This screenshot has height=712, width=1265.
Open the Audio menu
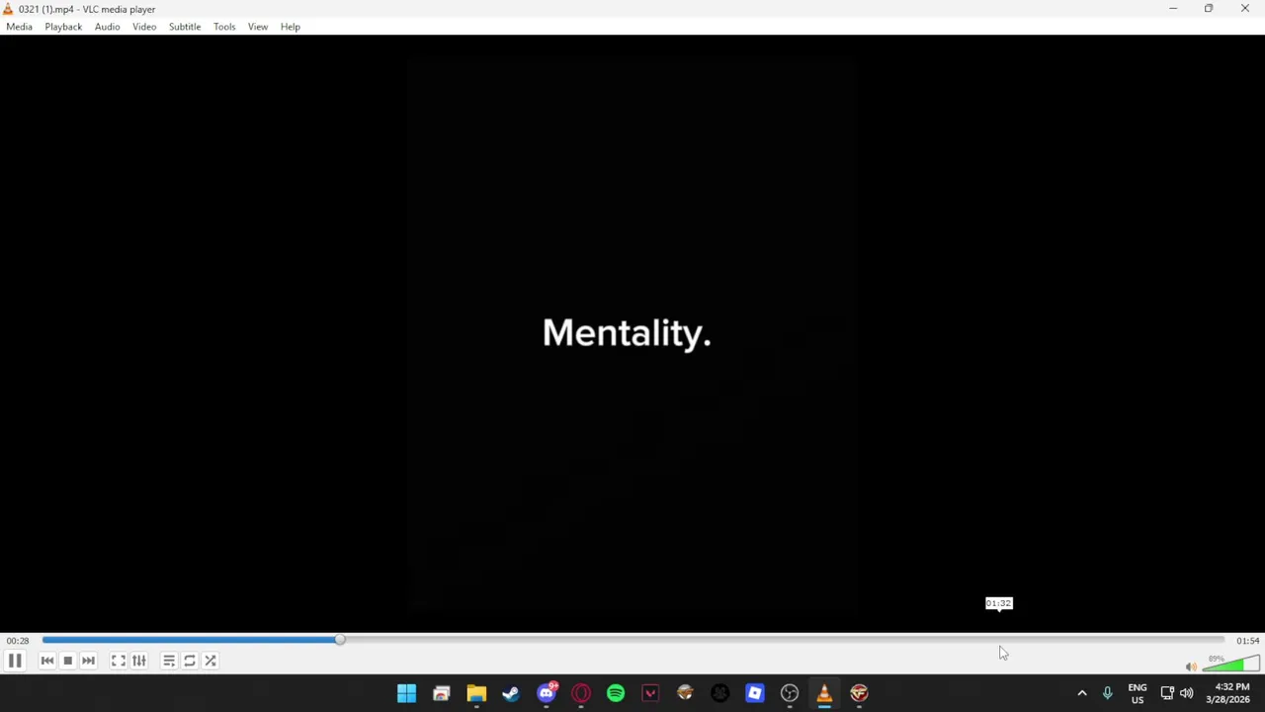click(x=107, y=27)
